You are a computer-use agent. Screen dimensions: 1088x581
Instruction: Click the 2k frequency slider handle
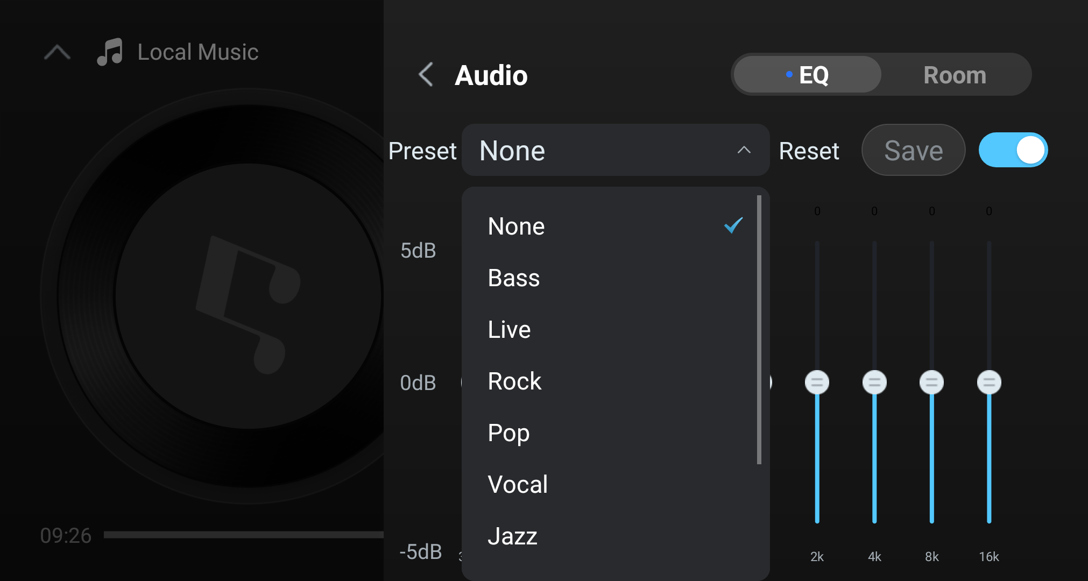817,382
